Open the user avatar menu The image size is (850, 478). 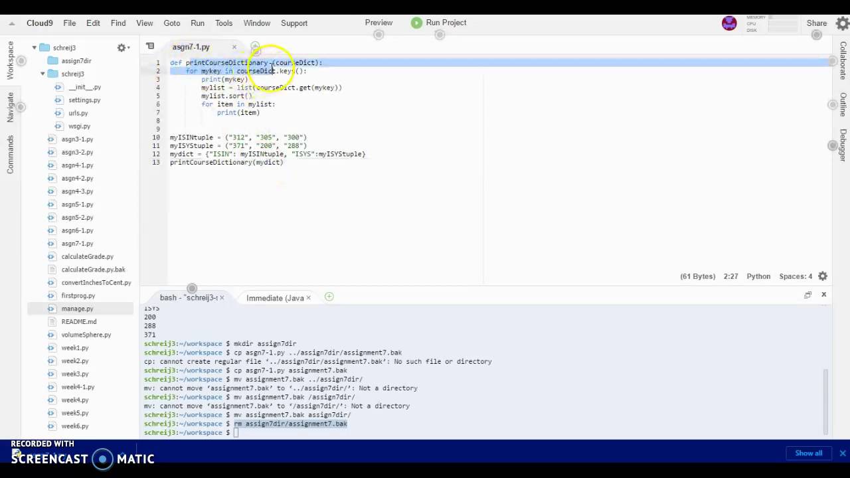[x=729, y=23]
